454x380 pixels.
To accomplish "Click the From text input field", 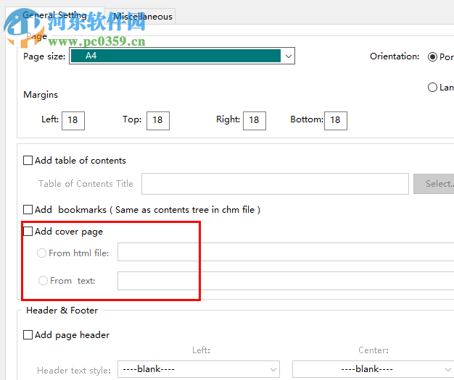I will [x=286, y=281].
